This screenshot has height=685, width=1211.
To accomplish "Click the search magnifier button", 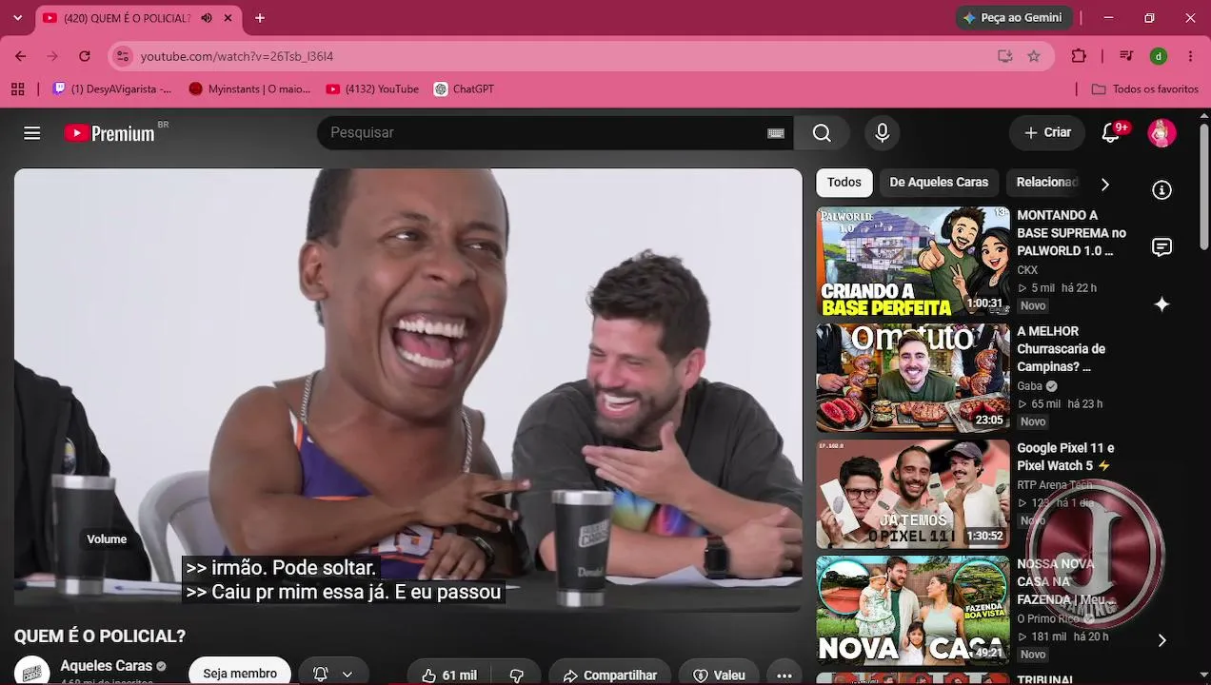I will coord(822,133).
